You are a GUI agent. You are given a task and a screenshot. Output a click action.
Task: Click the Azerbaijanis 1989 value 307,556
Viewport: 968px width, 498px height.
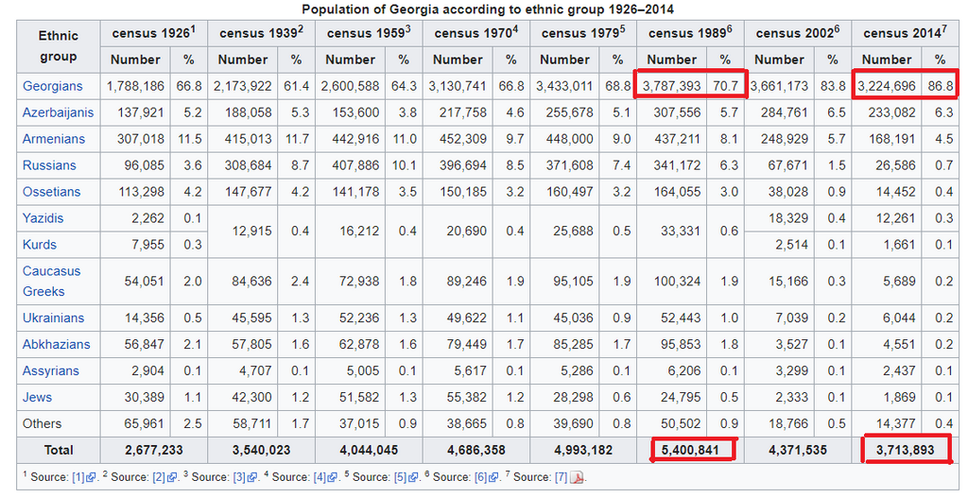tap(677, 112)
